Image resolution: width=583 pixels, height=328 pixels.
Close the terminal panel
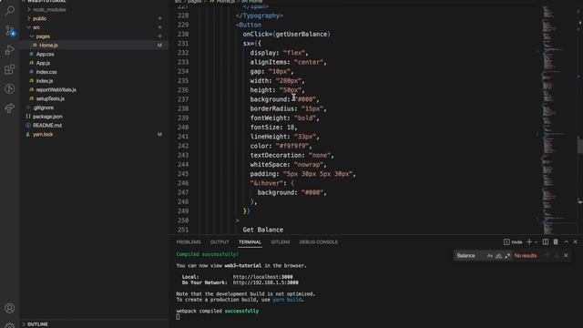coord(575,242)
